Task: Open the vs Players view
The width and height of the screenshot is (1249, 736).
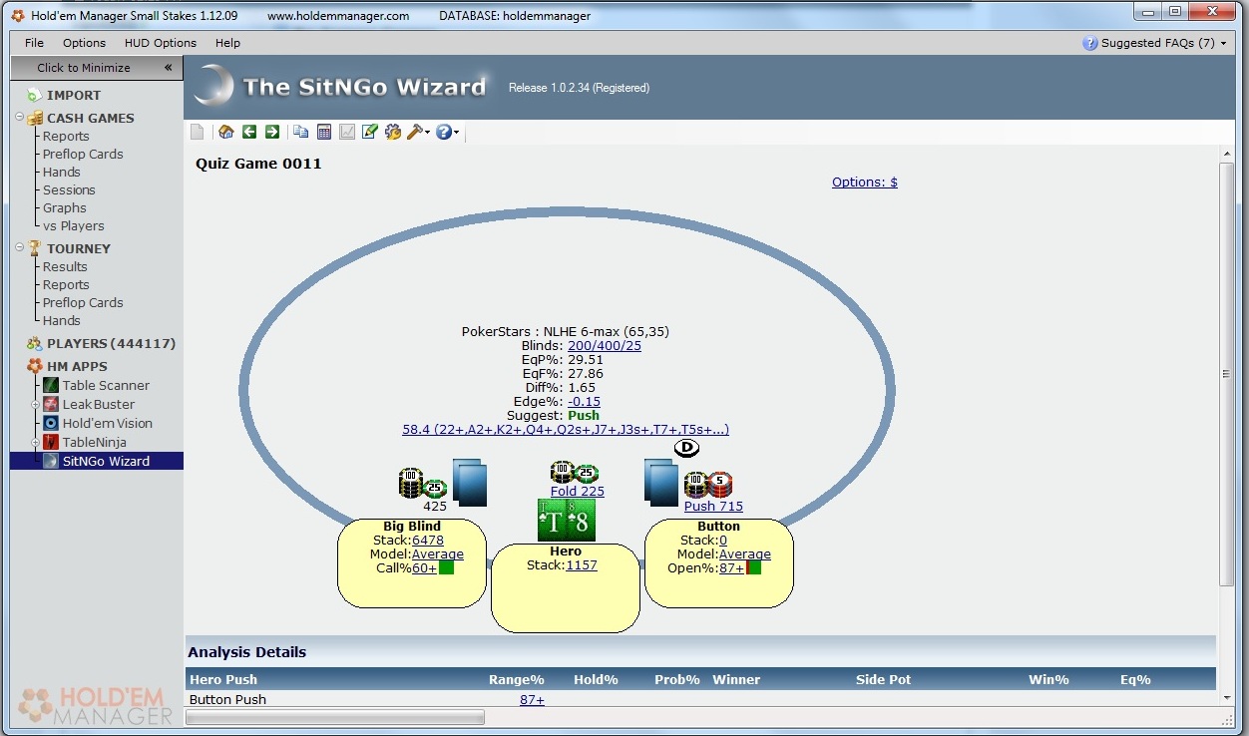Action: [74, 226]
